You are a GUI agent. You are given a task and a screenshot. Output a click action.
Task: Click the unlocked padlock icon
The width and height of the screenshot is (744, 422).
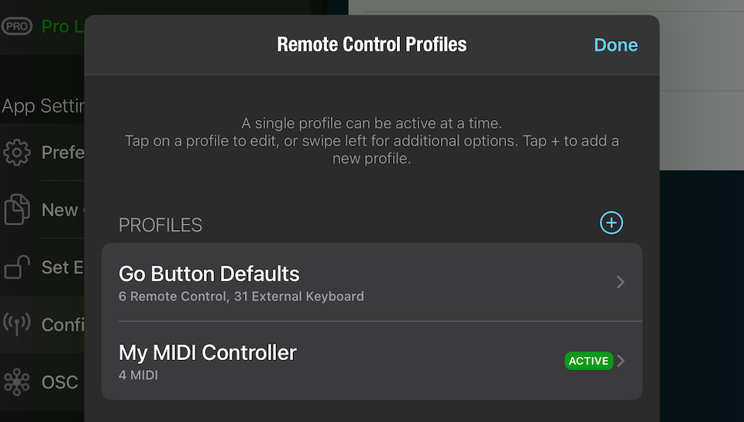[17, 267]
